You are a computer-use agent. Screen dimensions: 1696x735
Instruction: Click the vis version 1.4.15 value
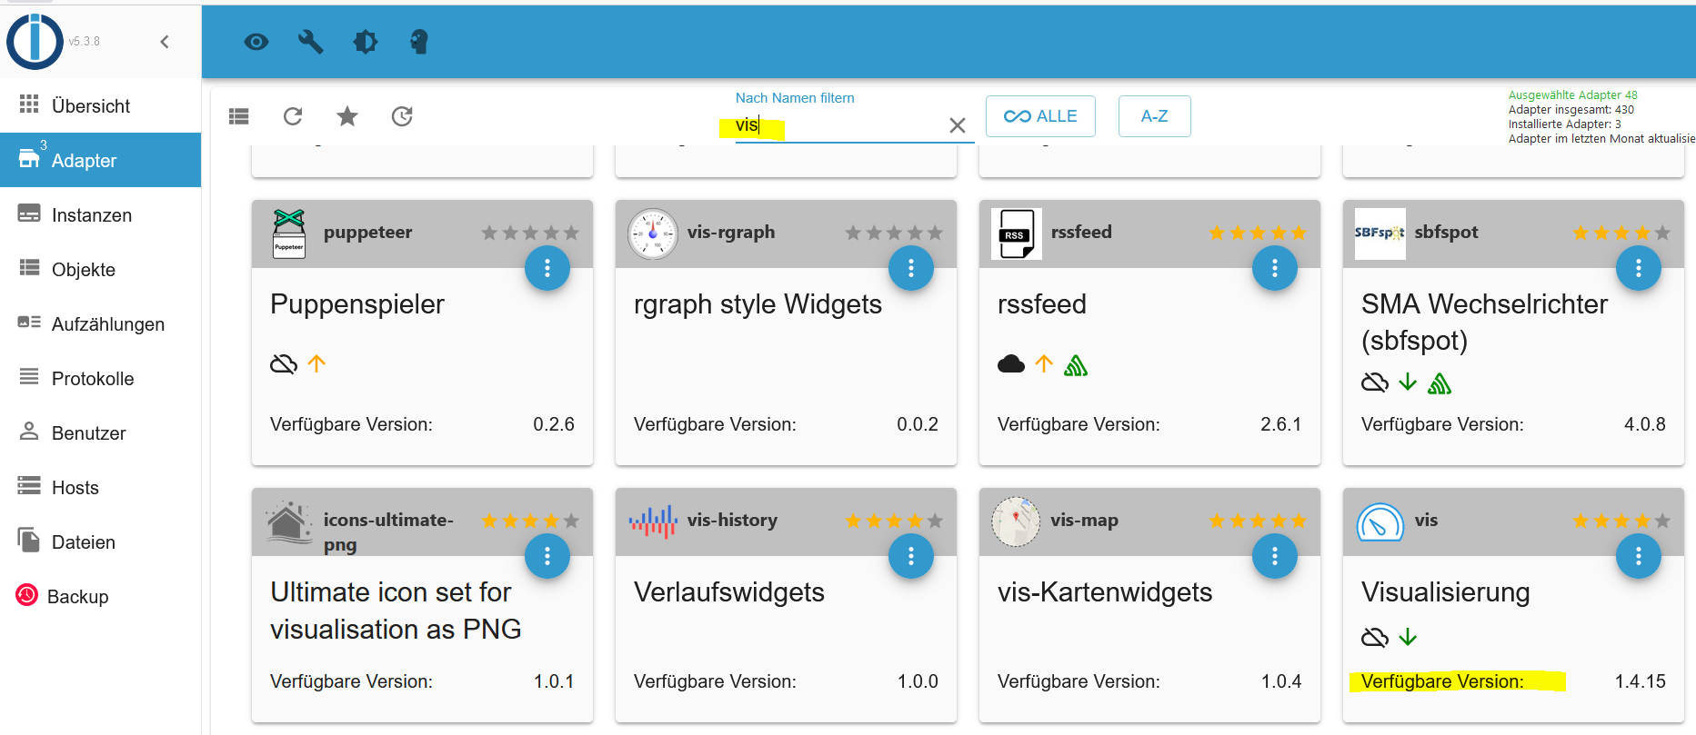pyautogui.click(x=1641, y=681)
